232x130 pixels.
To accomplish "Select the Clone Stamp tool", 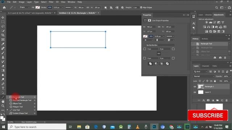I will click(x=3, y=57).
